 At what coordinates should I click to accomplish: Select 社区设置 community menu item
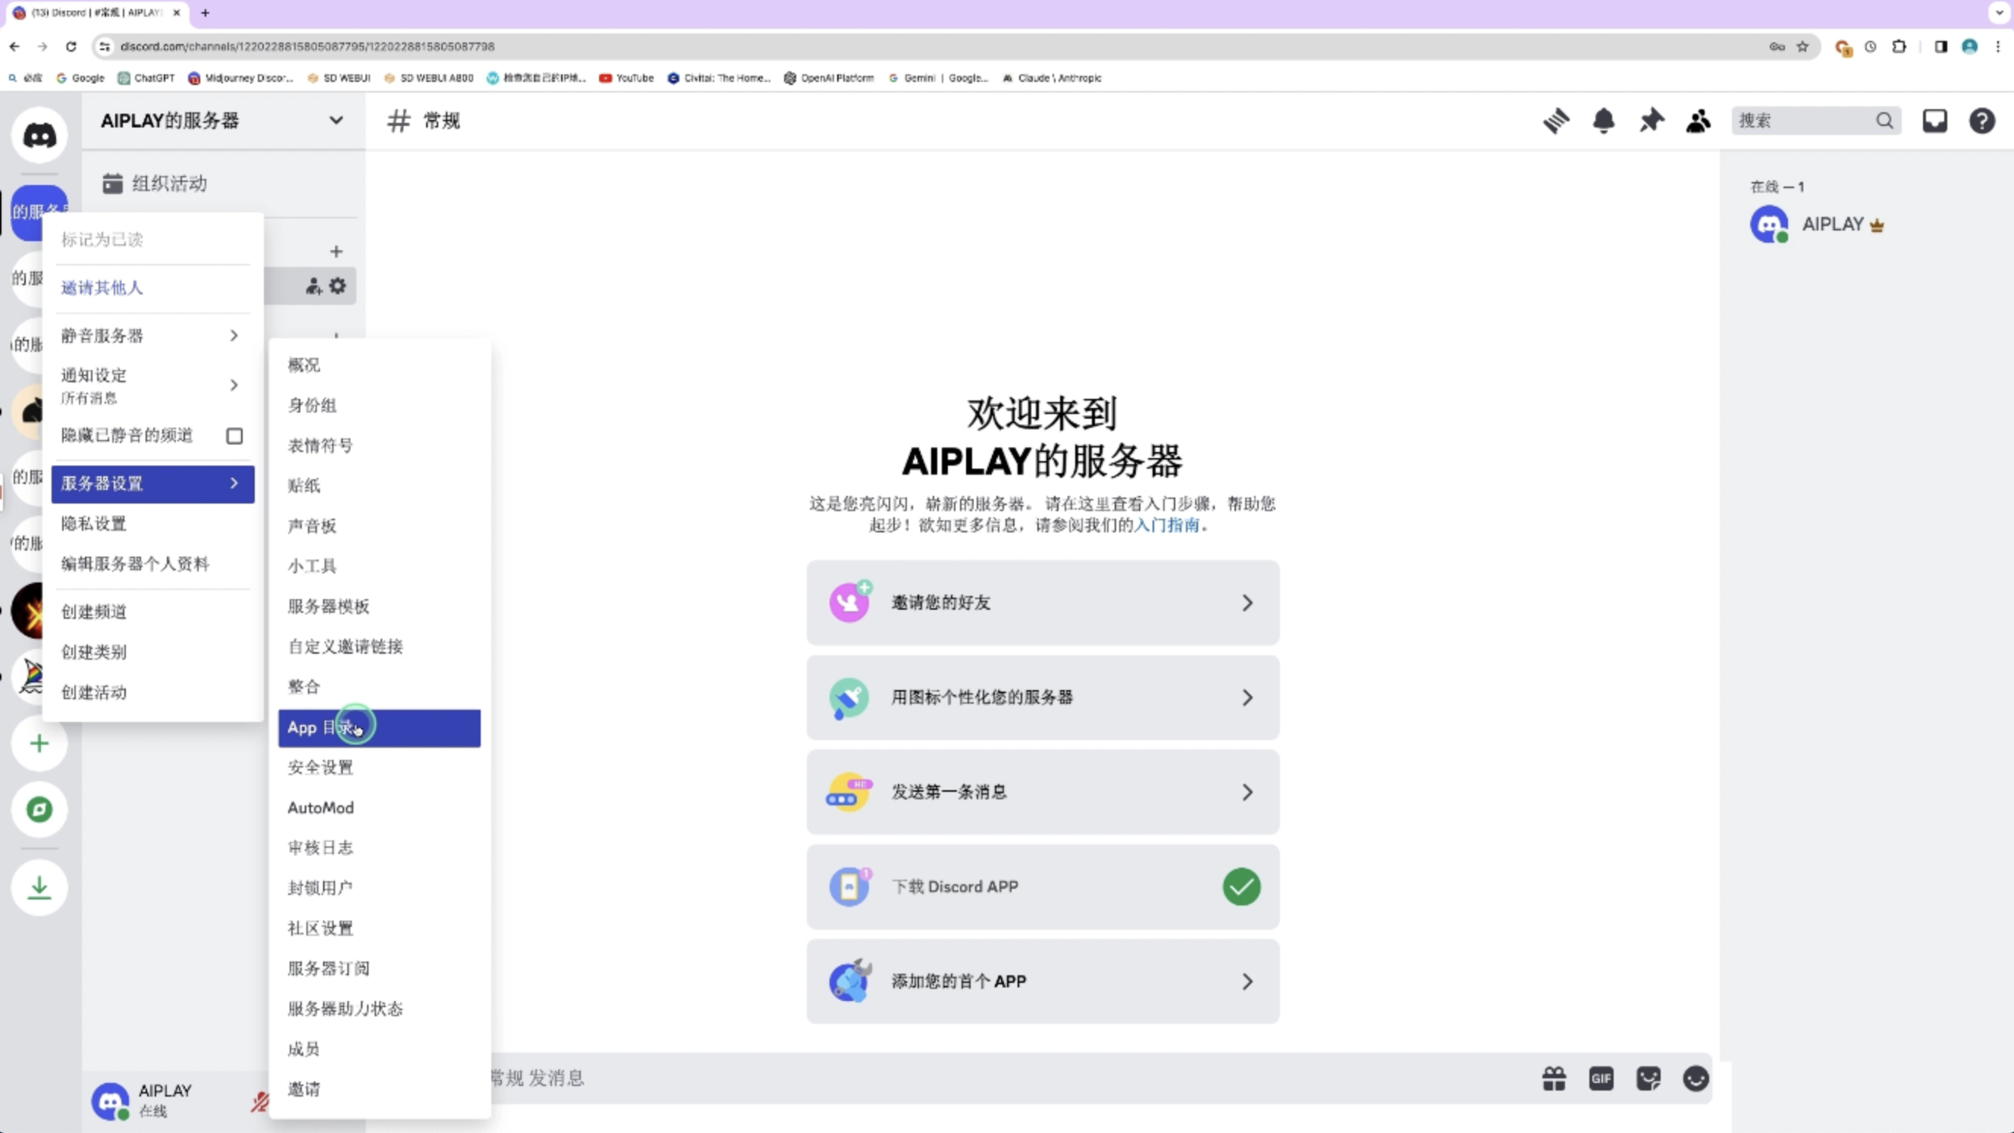[x=379, y=928]
